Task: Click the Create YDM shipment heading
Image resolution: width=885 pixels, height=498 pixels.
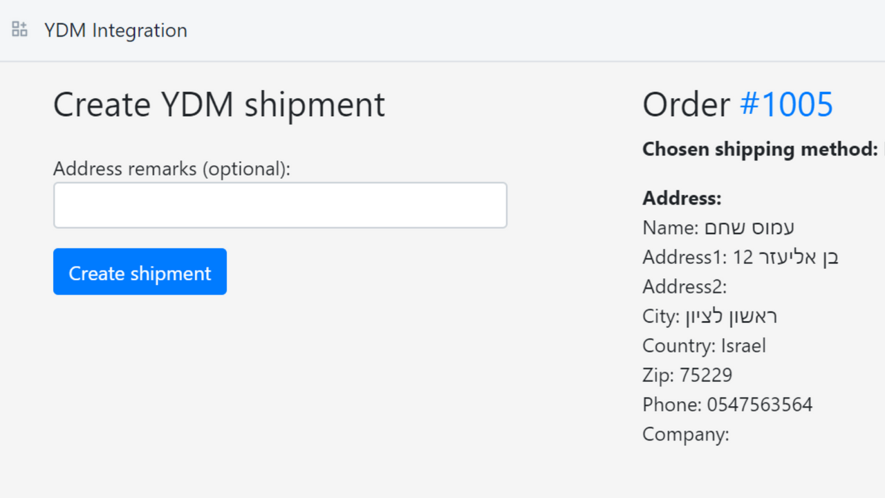Action: pyautogui.click(x=218, y=104)
